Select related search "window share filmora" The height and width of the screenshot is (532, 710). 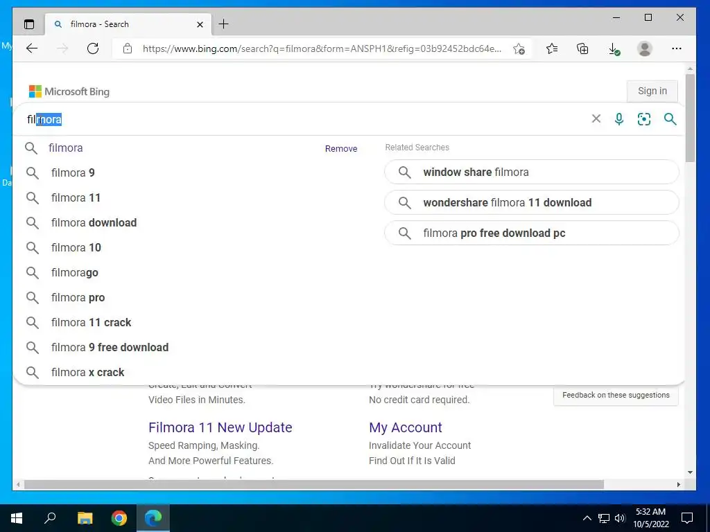tap(532, 172)
